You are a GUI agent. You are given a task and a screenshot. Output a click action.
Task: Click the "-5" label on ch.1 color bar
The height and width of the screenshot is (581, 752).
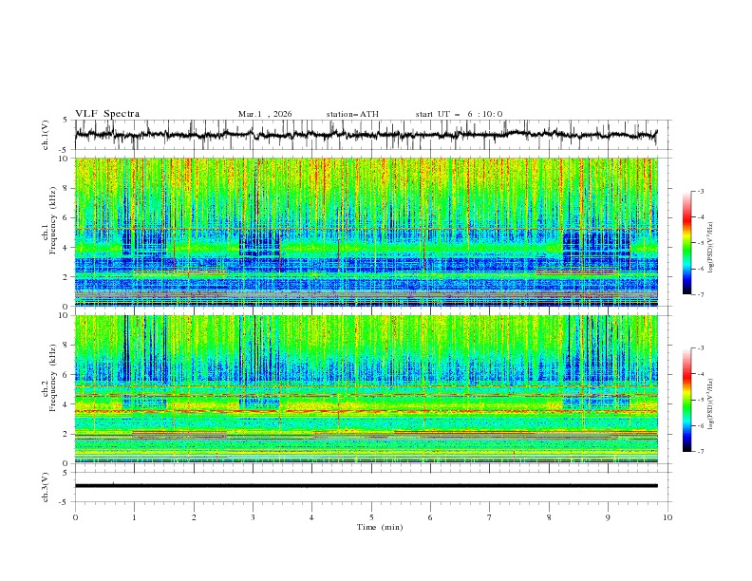point(701,243)
